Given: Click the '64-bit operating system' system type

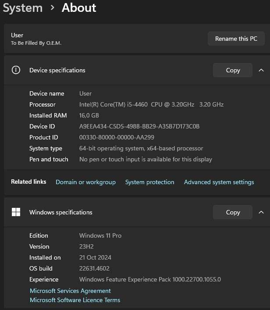Looking at the screenshot, I should [141, 148].
